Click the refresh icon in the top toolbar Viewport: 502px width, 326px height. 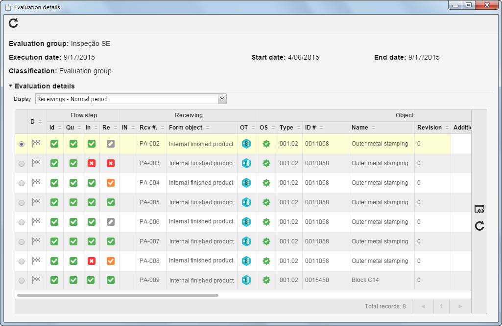coord(13,23)
